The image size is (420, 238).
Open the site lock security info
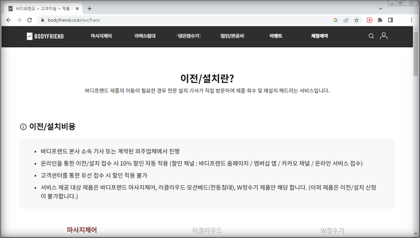(43, 20)
